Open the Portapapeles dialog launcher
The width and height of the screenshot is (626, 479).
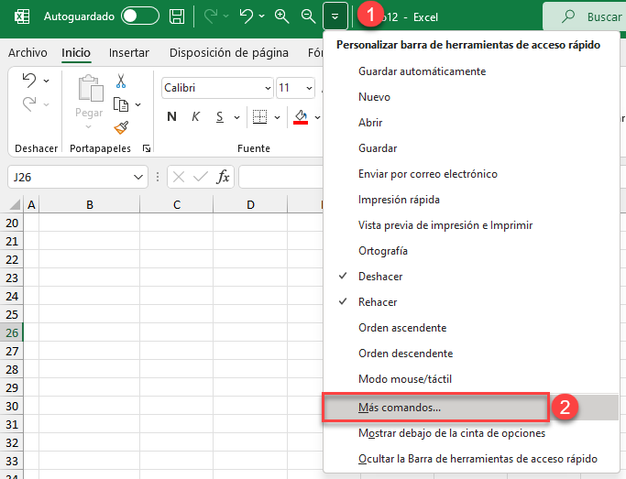[147, 148]
